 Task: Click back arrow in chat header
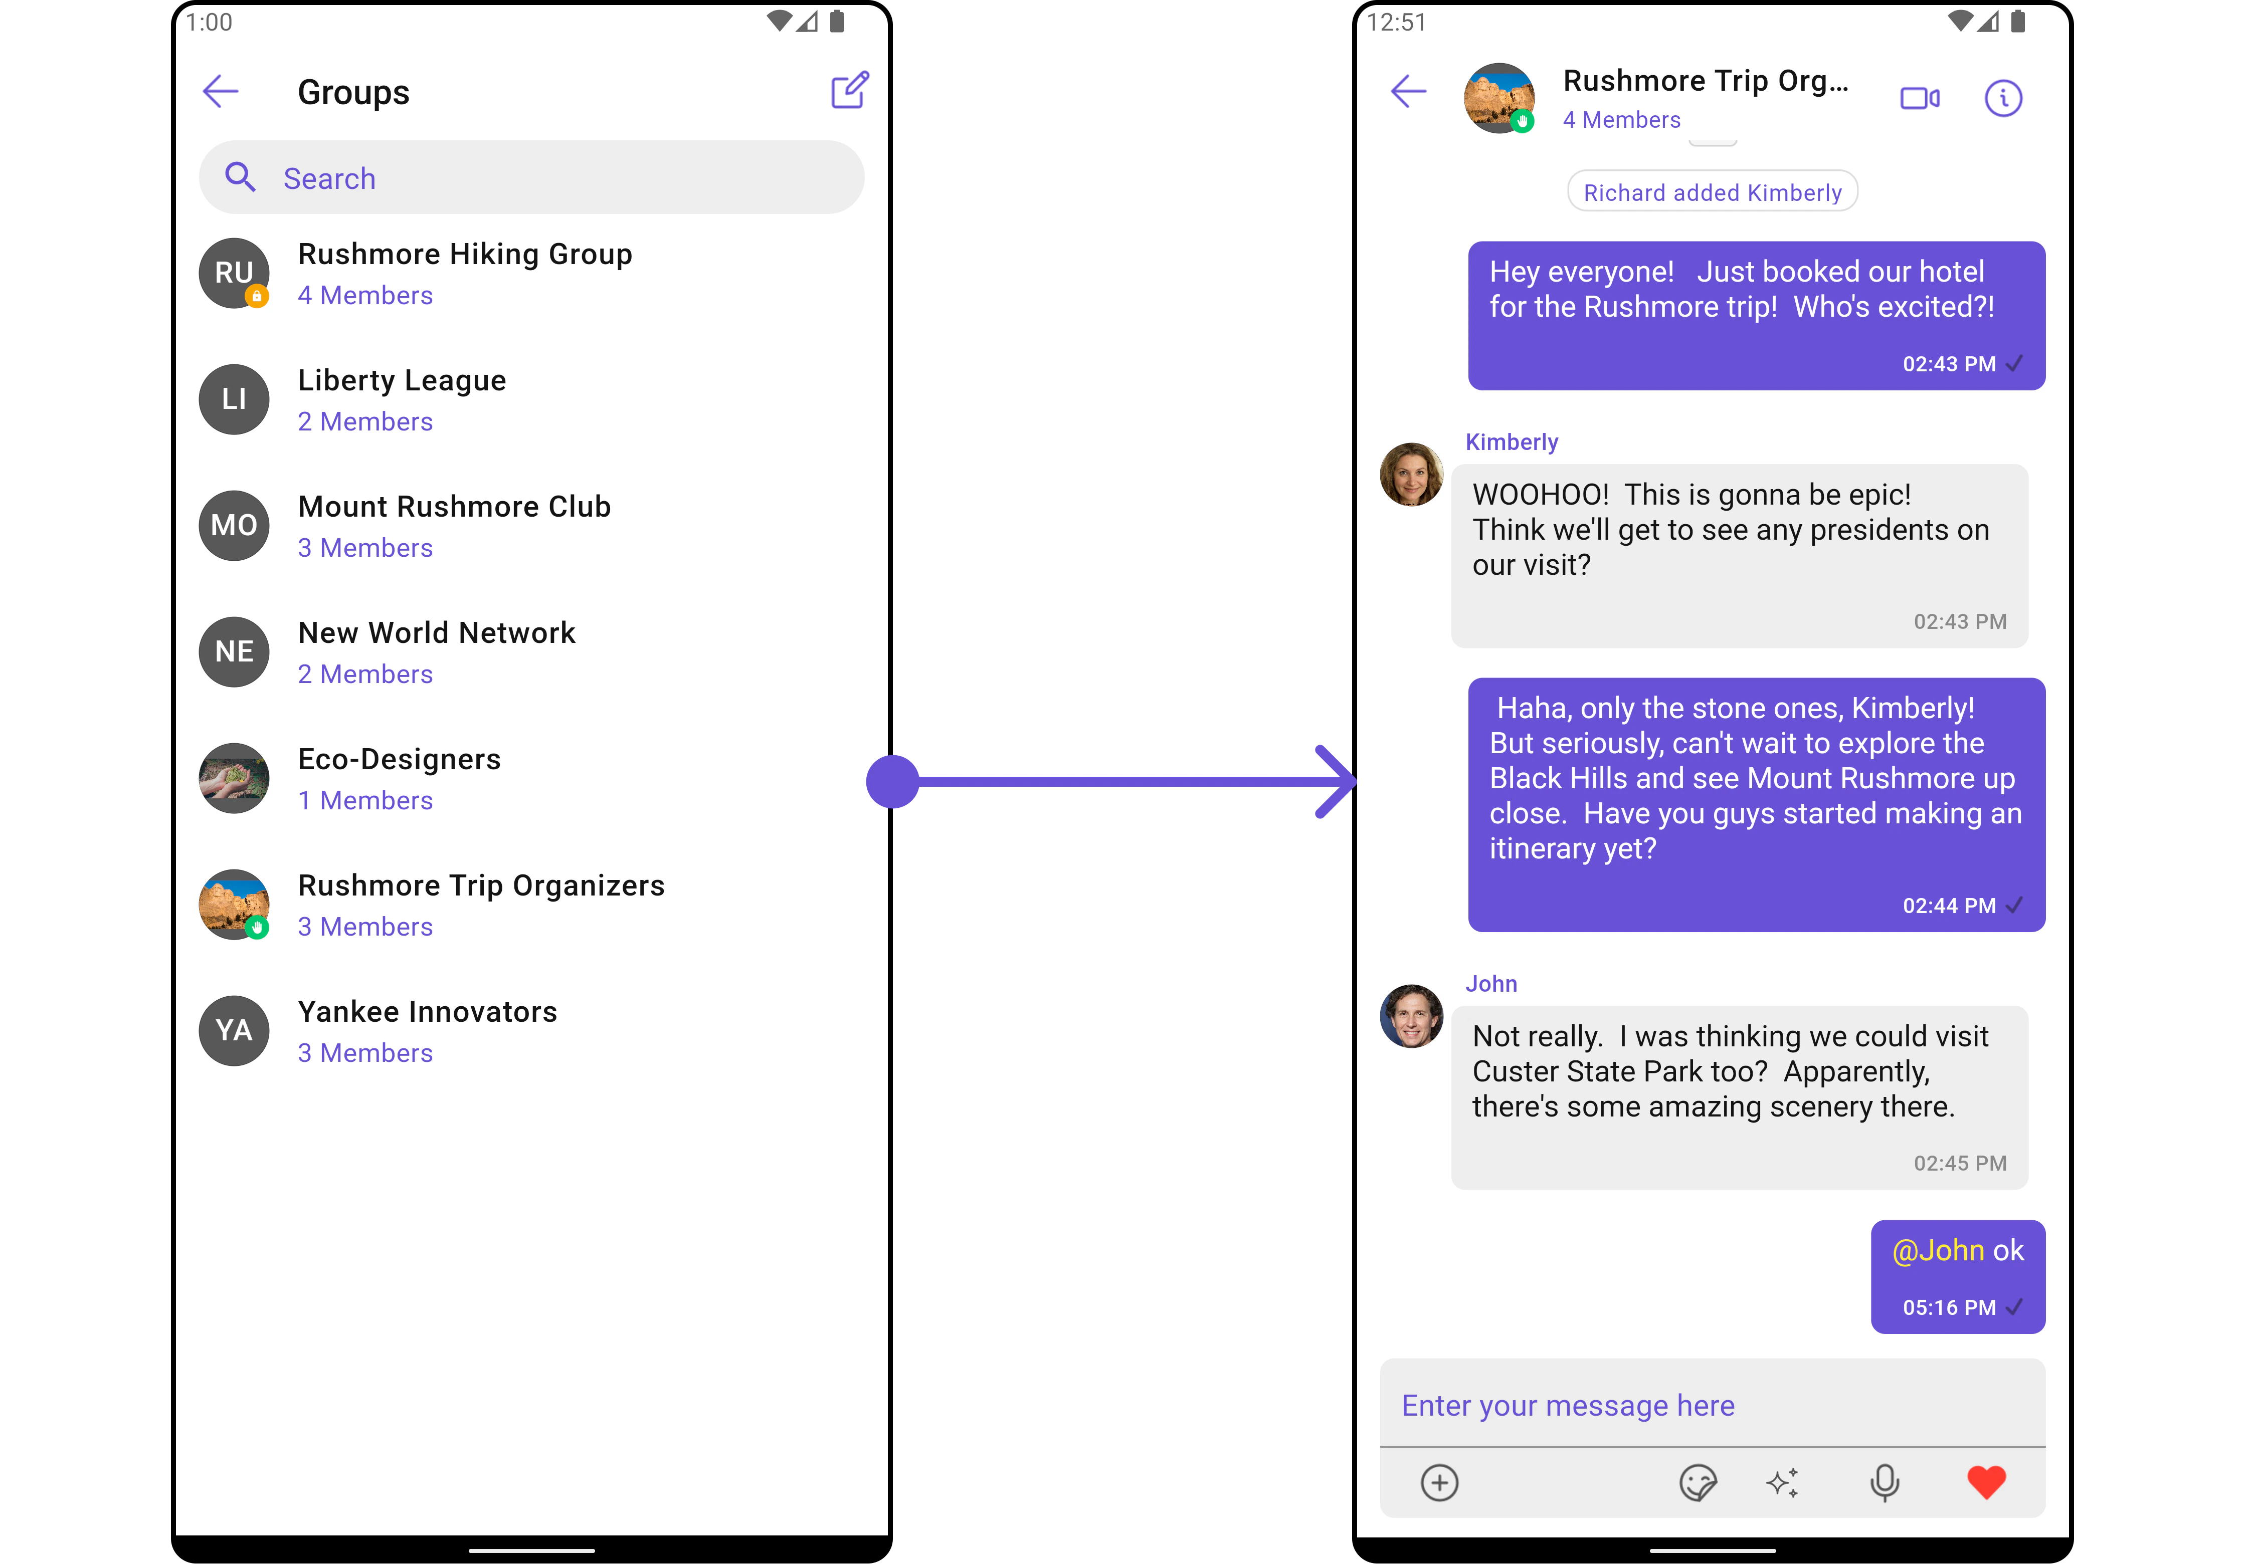click(x=1408, y=92)
